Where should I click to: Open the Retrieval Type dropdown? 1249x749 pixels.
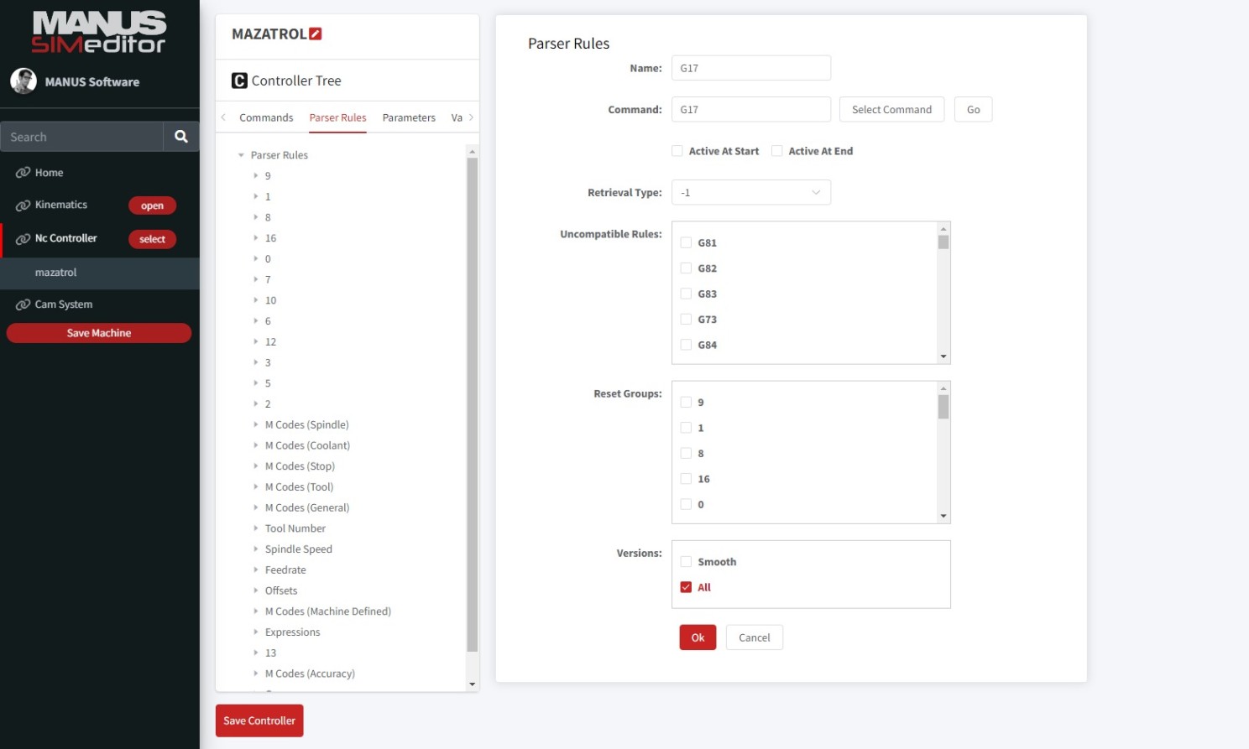coord(750,193)
